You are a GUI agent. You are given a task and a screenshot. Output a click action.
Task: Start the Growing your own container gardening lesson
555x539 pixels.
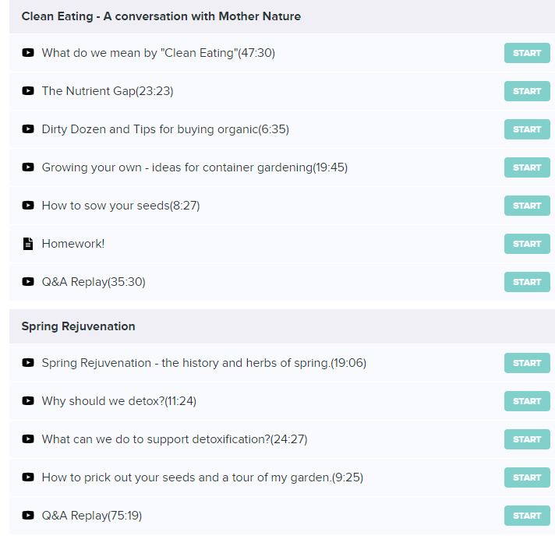coord(527,167)
